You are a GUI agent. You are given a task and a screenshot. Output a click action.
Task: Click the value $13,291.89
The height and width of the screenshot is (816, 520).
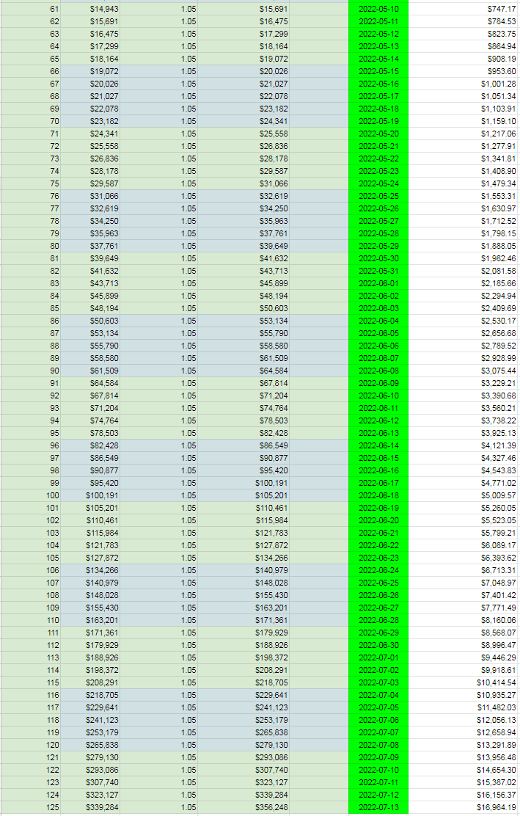(497, 746)
